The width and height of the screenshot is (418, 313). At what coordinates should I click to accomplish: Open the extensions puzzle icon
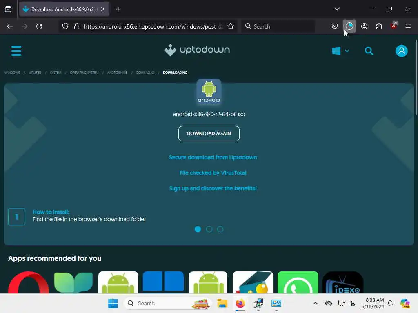coord(379,26)
